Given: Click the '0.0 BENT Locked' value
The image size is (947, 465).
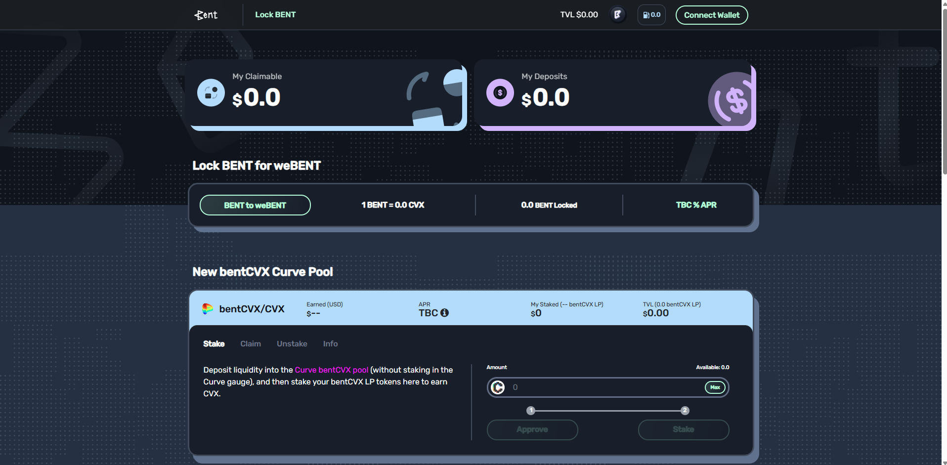Looking at the screenshot, I should tap(549, 205).
